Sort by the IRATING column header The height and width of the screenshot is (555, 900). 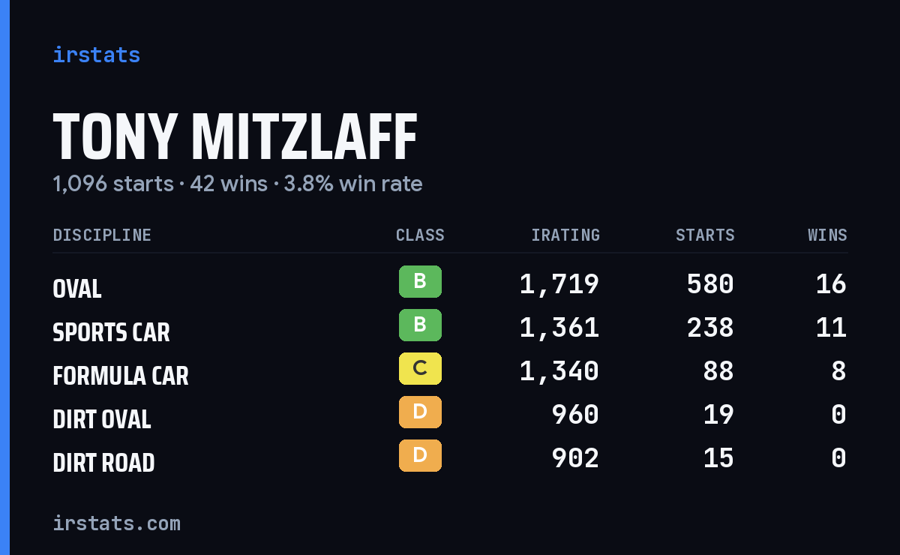click(565, 235)
